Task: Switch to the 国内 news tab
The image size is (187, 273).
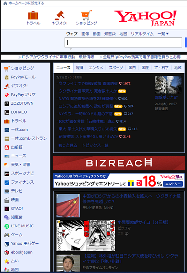Action: [132, 68]
